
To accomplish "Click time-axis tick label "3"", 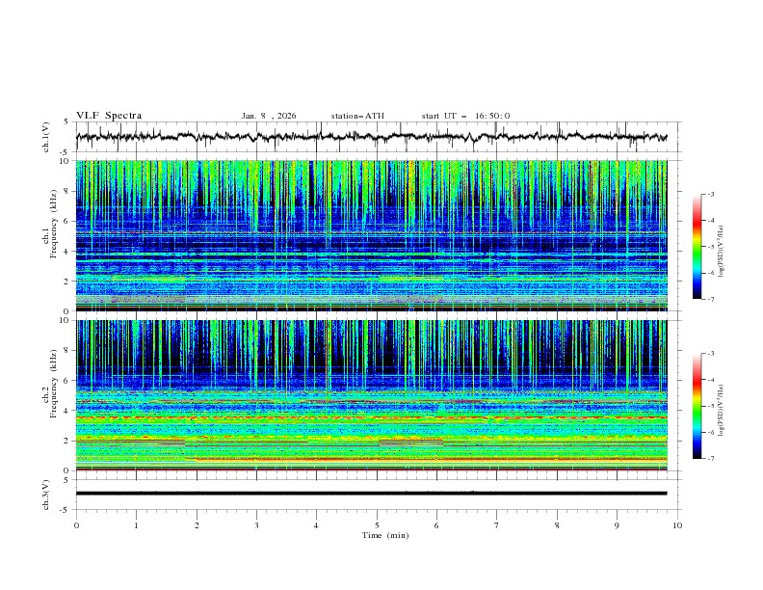I will click(x=256, y=525).
